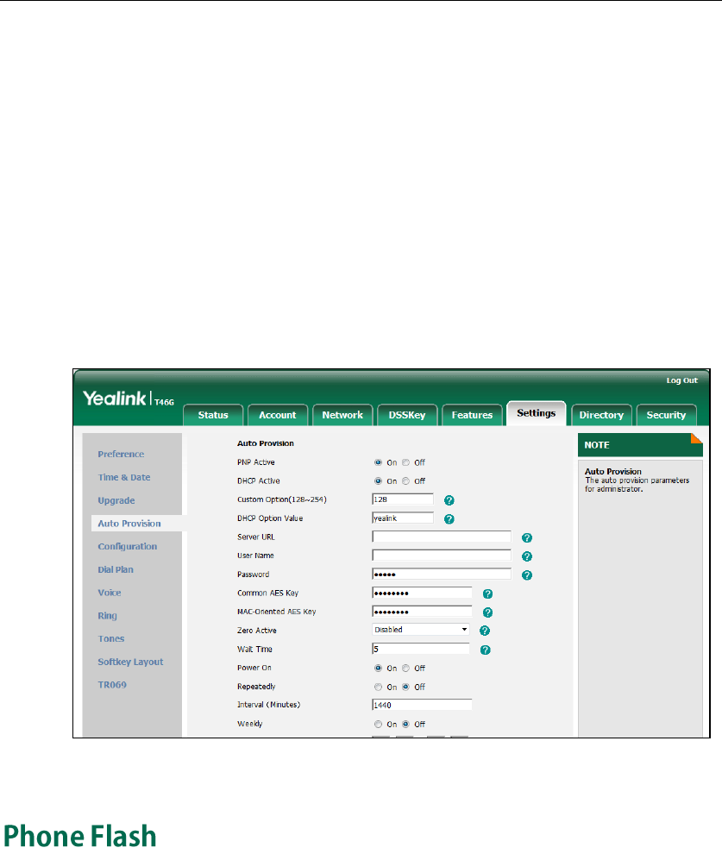Open help icon for User Name field
This screenshot has width=722, height=854.
pos(526,556)
